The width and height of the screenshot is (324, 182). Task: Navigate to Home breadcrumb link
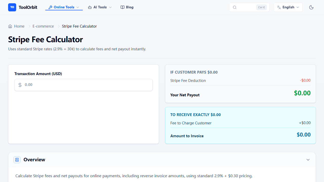16,26
